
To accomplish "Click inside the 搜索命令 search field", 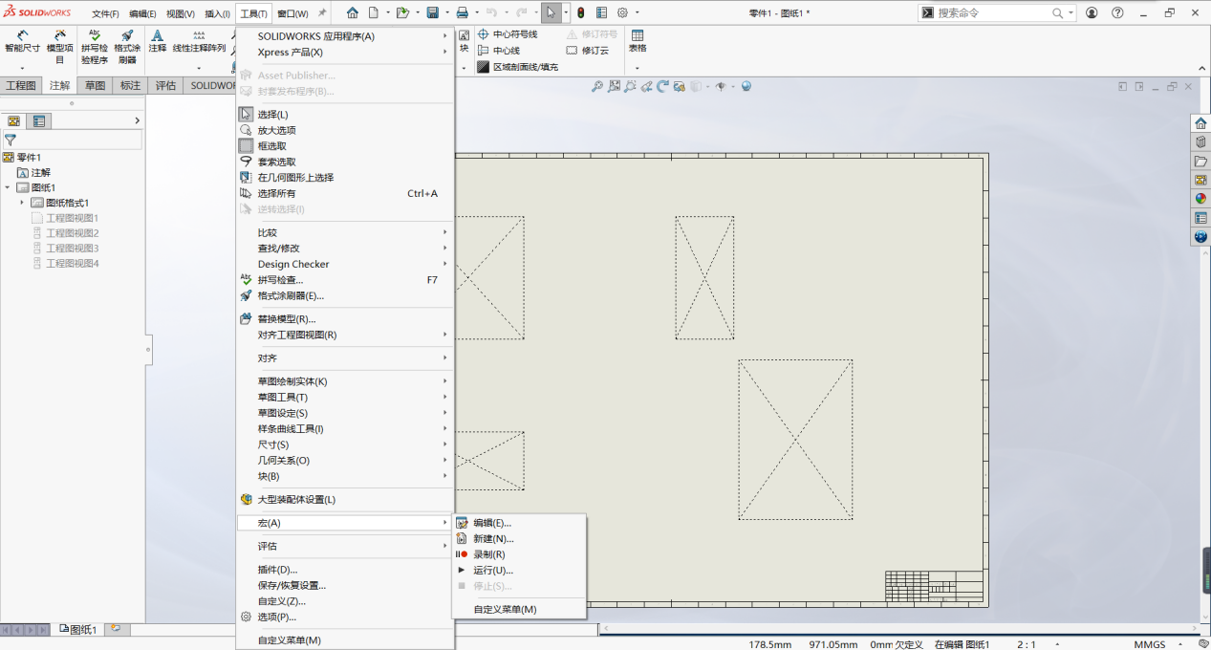I will point(994,12).
